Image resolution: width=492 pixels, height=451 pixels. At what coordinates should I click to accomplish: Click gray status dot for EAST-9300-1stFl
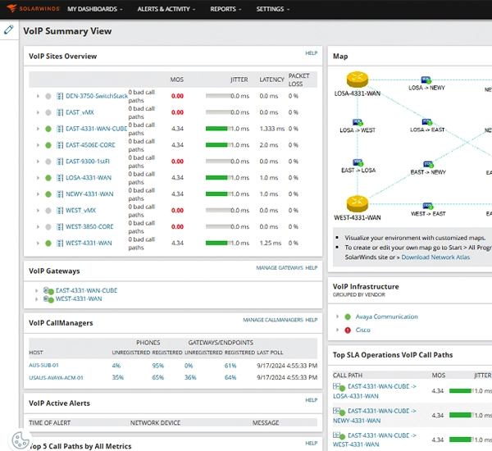48,162
